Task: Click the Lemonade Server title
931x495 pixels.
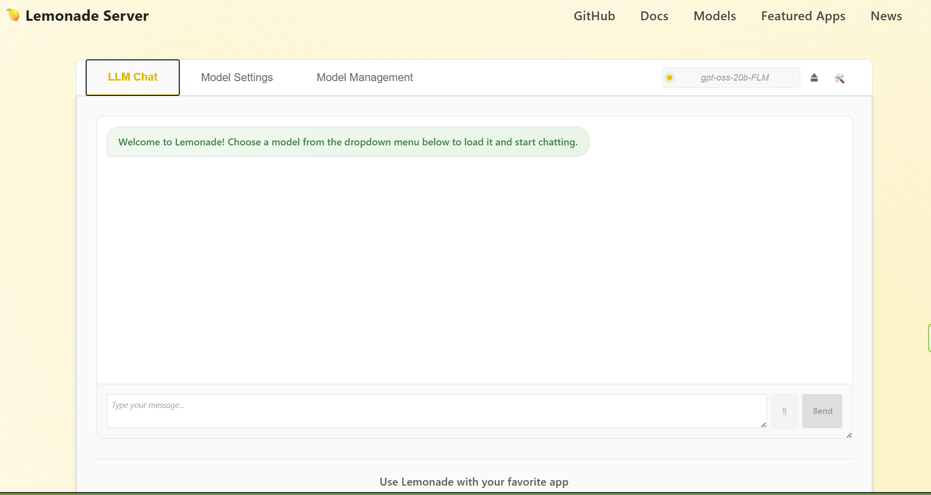Action: click(87, 16)
